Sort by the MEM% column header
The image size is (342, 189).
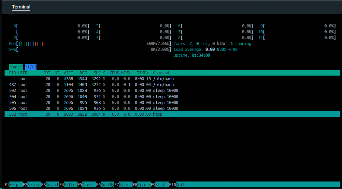[x=126, y=73]
